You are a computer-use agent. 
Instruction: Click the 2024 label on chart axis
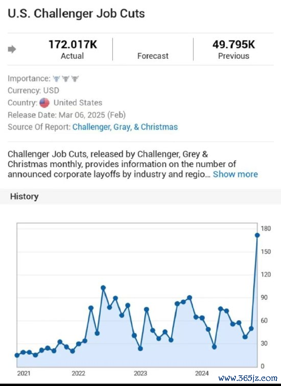click(x=202, y=373)
